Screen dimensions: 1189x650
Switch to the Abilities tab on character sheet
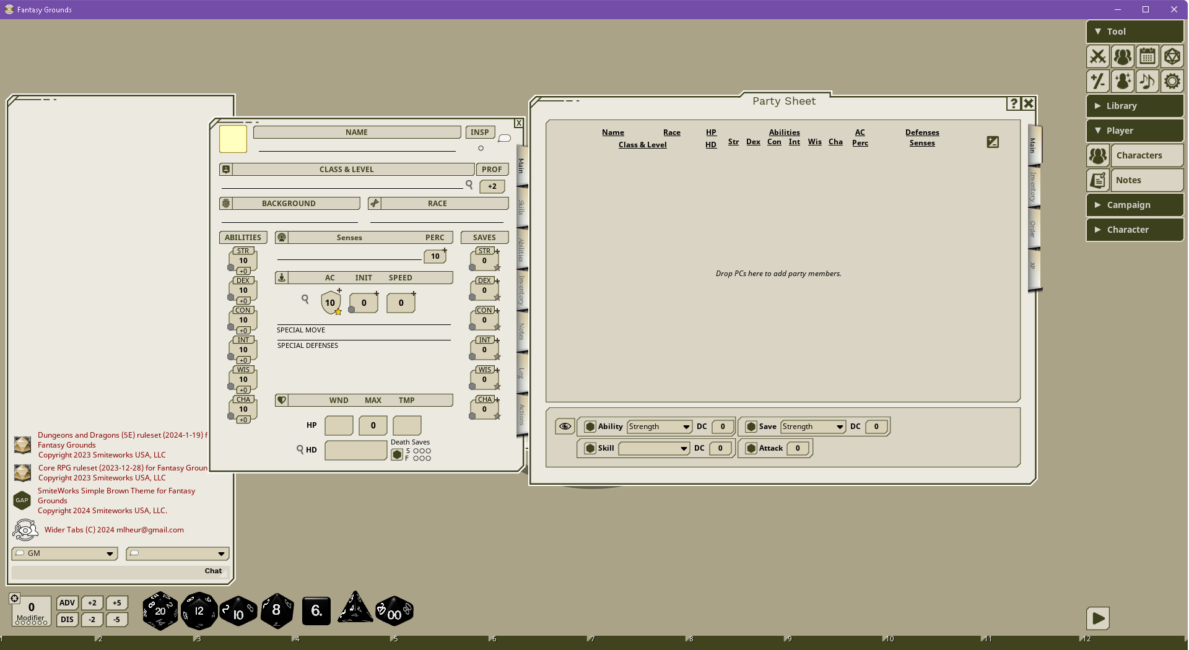pyautogui.click(x=521, y=249)
